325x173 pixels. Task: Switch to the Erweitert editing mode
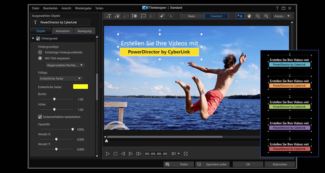(x=216, y=16)
